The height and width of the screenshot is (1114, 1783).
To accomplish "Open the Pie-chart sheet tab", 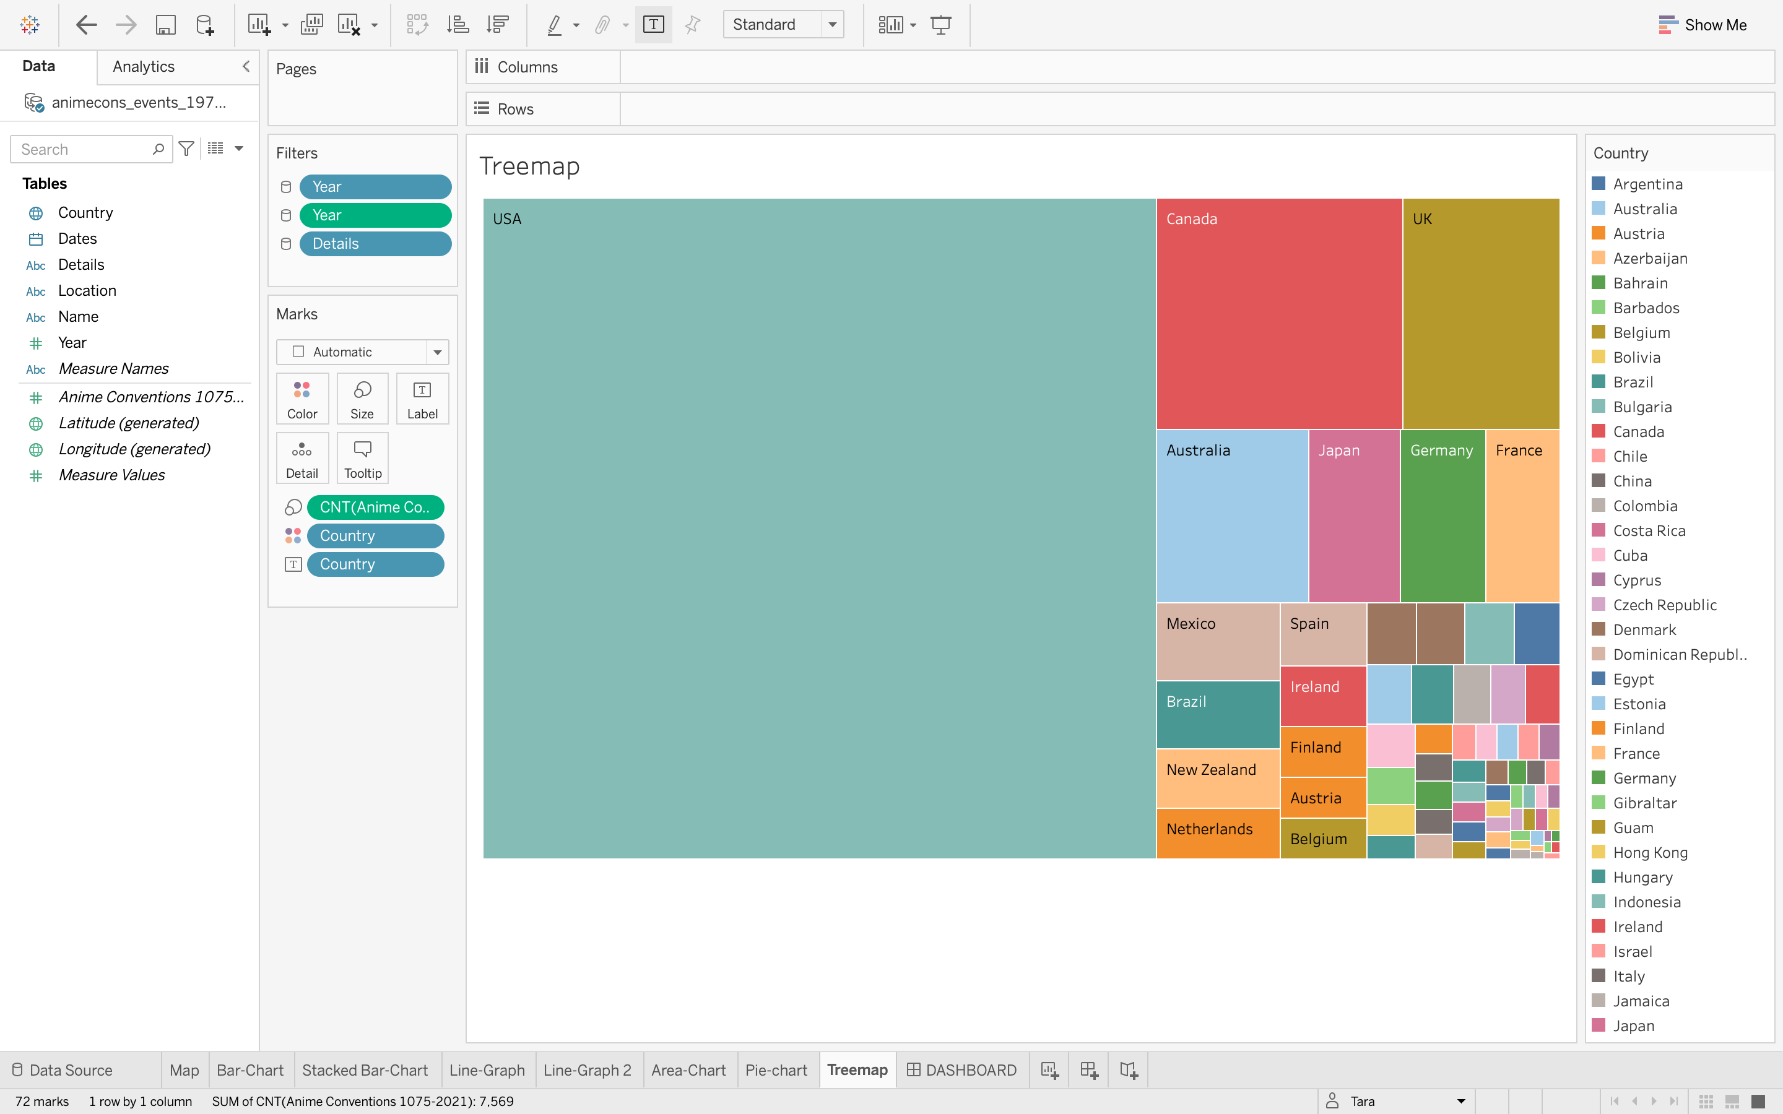I will [776, 1070].
